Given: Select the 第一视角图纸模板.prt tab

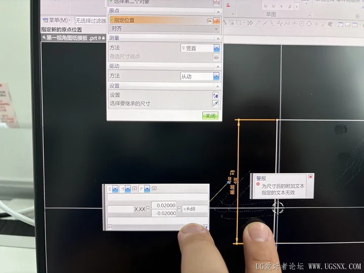Looking at the screenshot, I should click(73, 38).
